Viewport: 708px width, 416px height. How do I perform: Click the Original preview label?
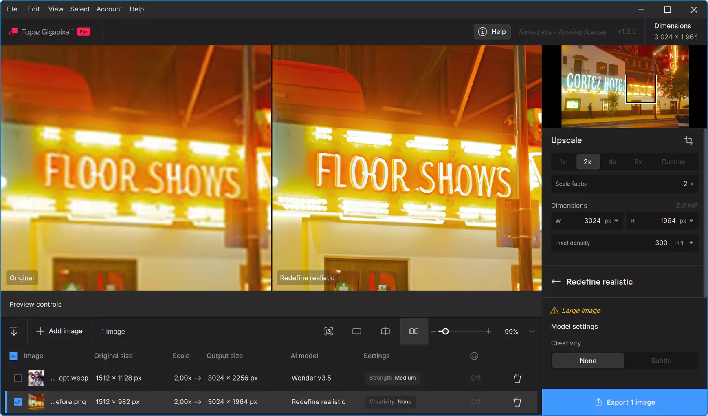[22, 278]
